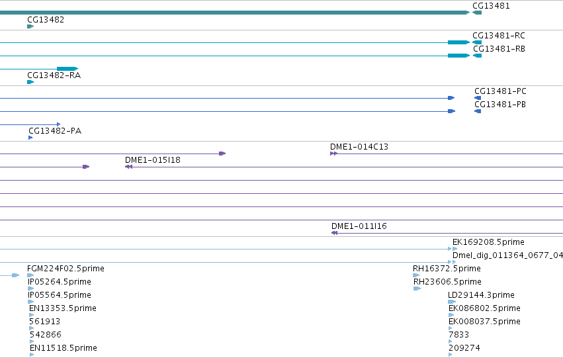Select BAC clone DME1-011I16 label
The width and height of the screenshot is (563, 358).
[359, 226]
